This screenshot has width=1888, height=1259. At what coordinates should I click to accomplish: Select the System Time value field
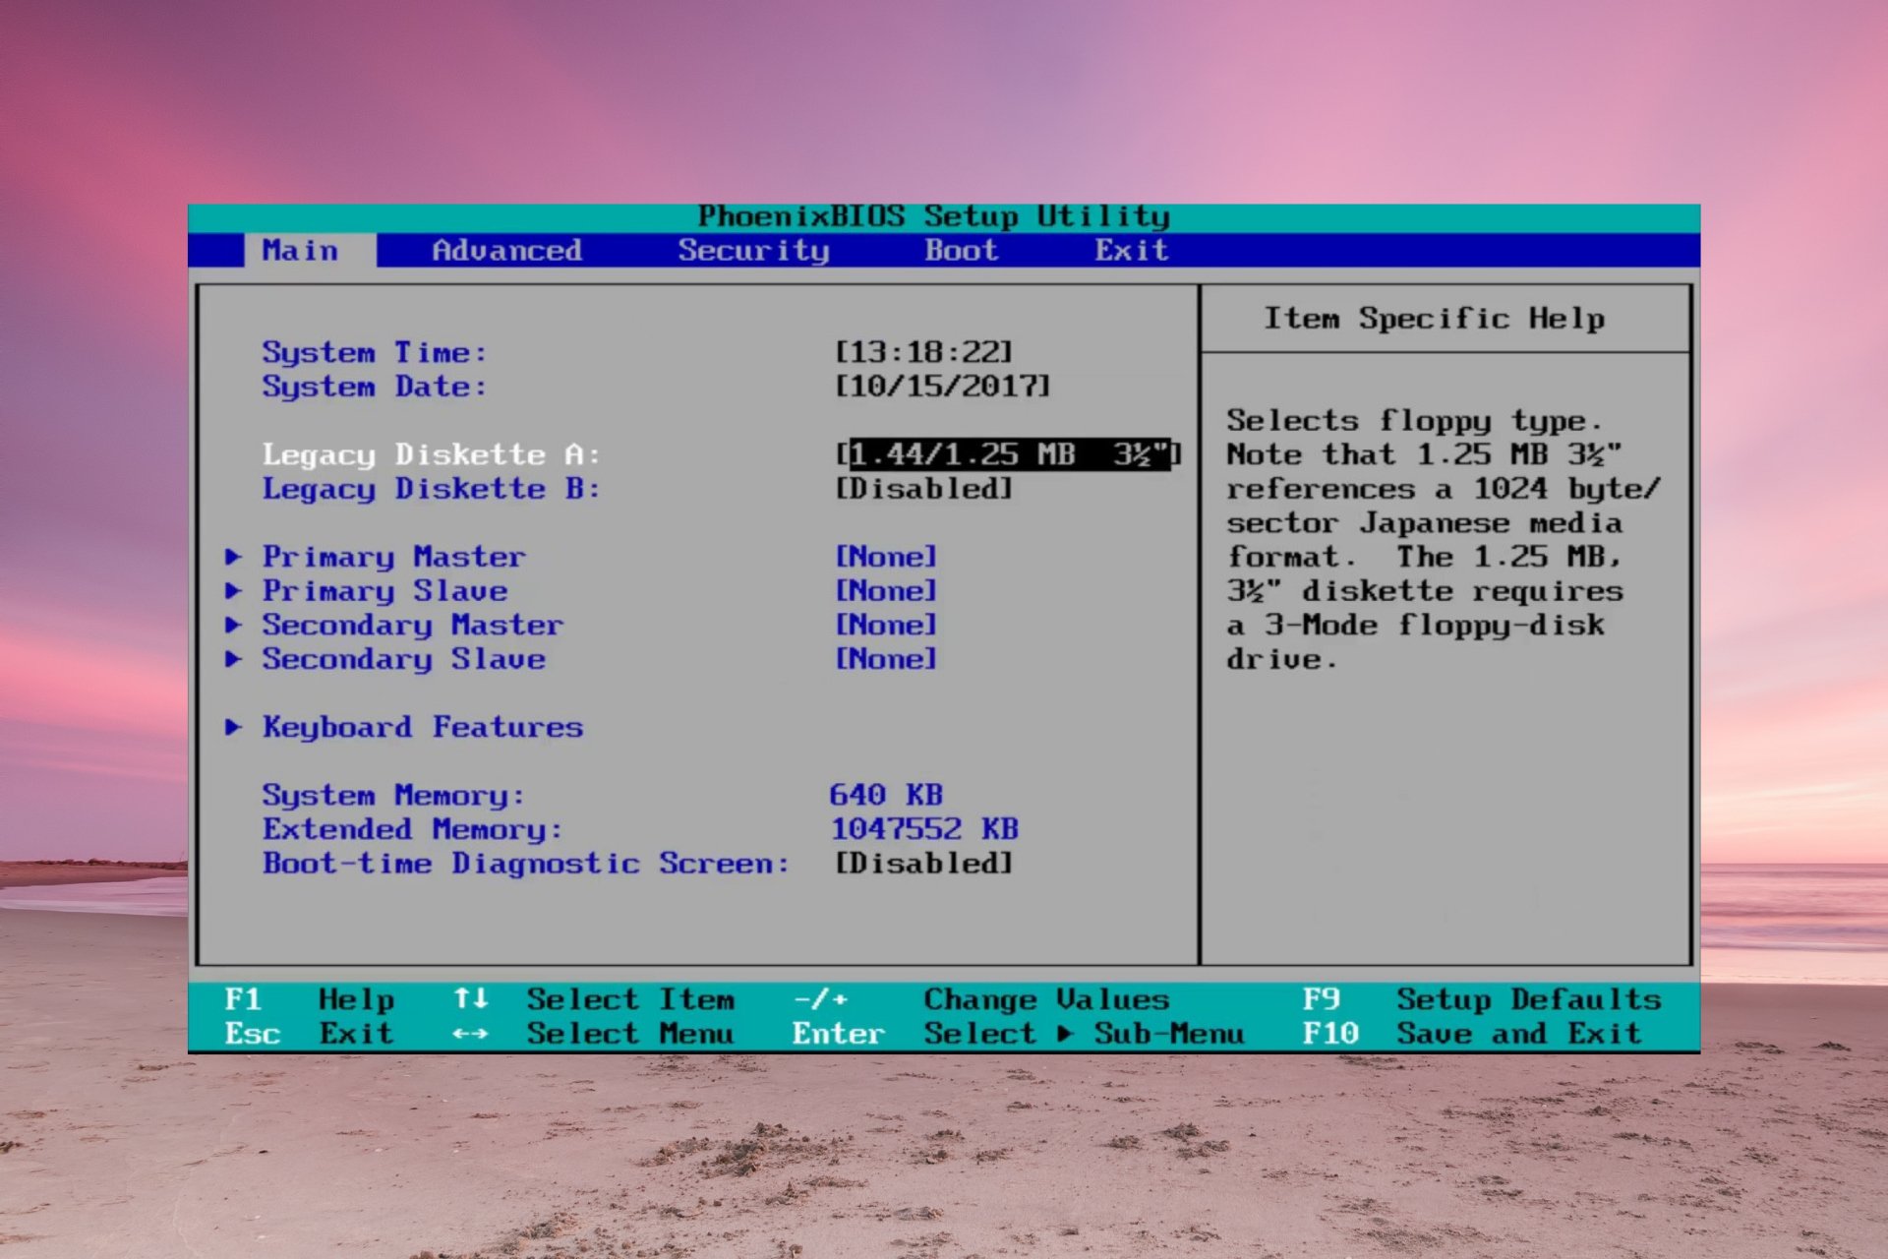[x=923, y=352]
